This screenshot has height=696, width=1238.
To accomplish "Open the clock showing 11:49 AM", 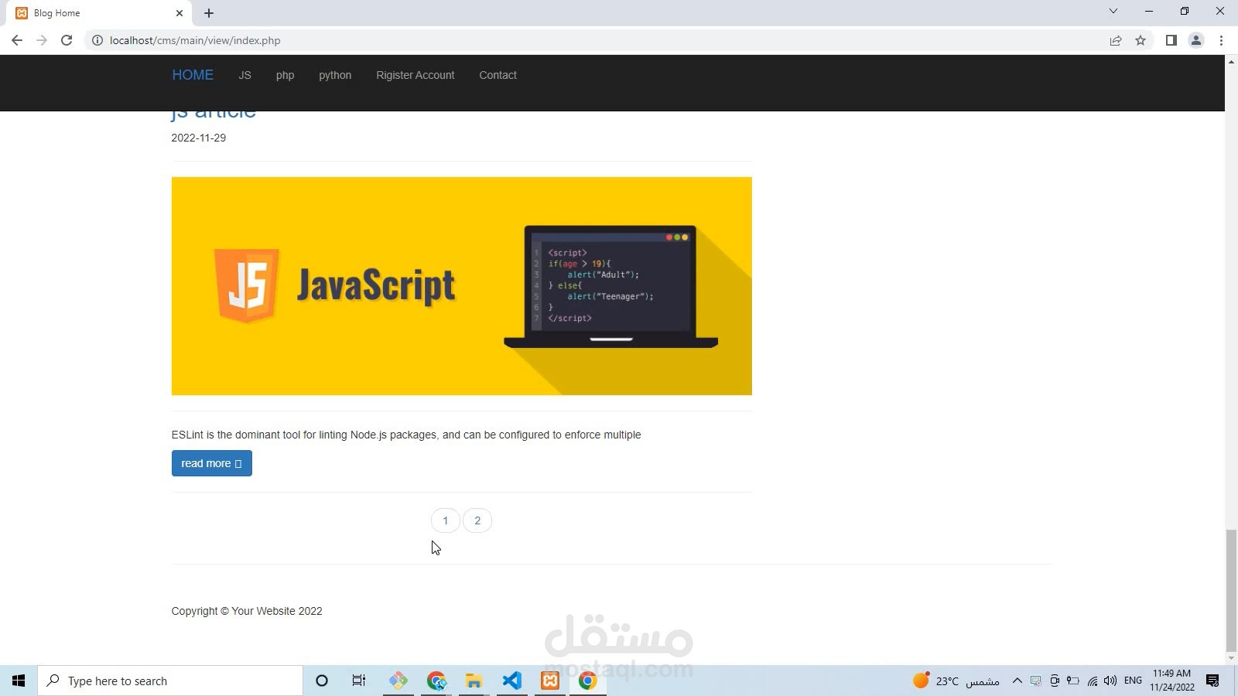I will click(1171, 681).
